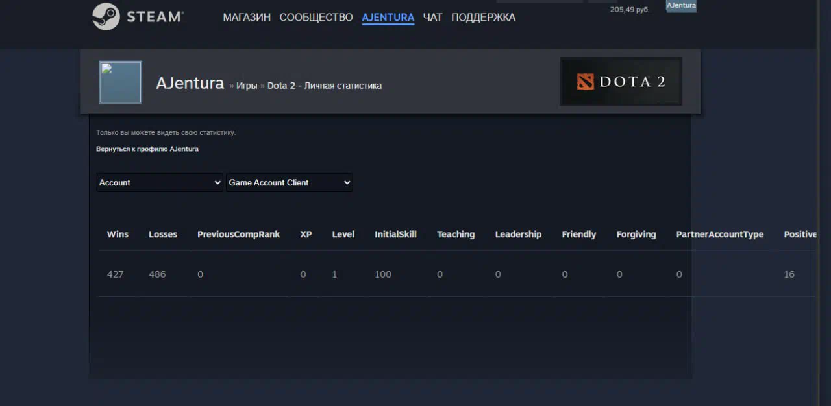
Task: Click the Teaching column header
Action: coord(456,234)
